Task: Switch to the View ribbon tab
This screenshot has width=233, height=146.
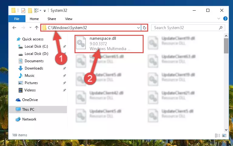Action: click(x=69, y=19)
